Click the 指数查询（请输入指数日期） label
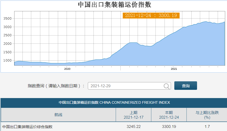Viewport: 227px width, 131px height. 56,86
